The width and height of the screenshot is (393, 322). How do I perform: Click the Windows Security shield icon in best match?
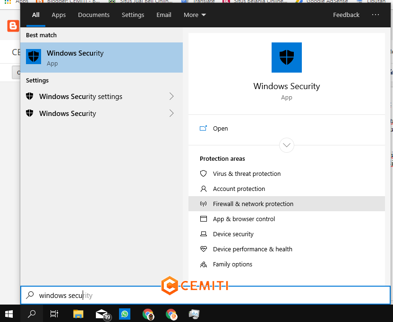click(x=34, y=57)
